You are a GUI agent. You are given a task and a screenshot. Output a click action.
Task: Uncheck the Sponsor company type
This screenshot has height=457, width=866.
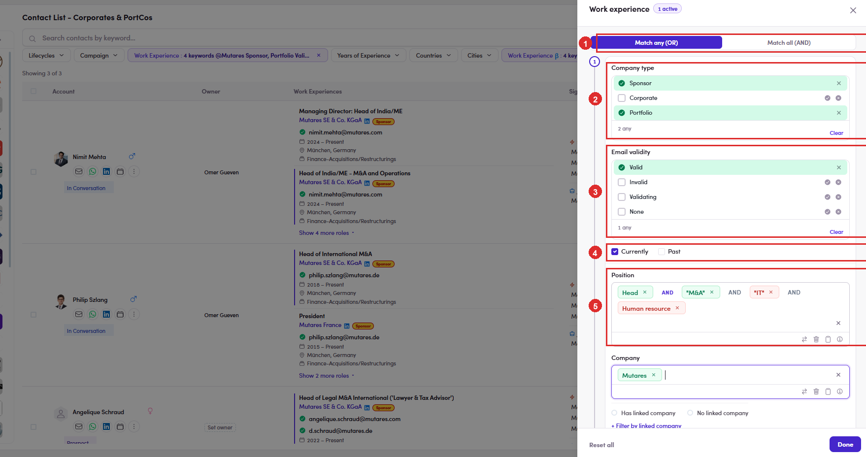point(622,83)
